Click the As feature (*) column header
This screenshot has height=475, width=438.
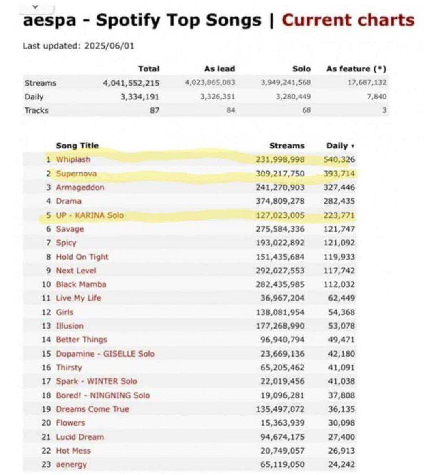(x=356, y=69)
